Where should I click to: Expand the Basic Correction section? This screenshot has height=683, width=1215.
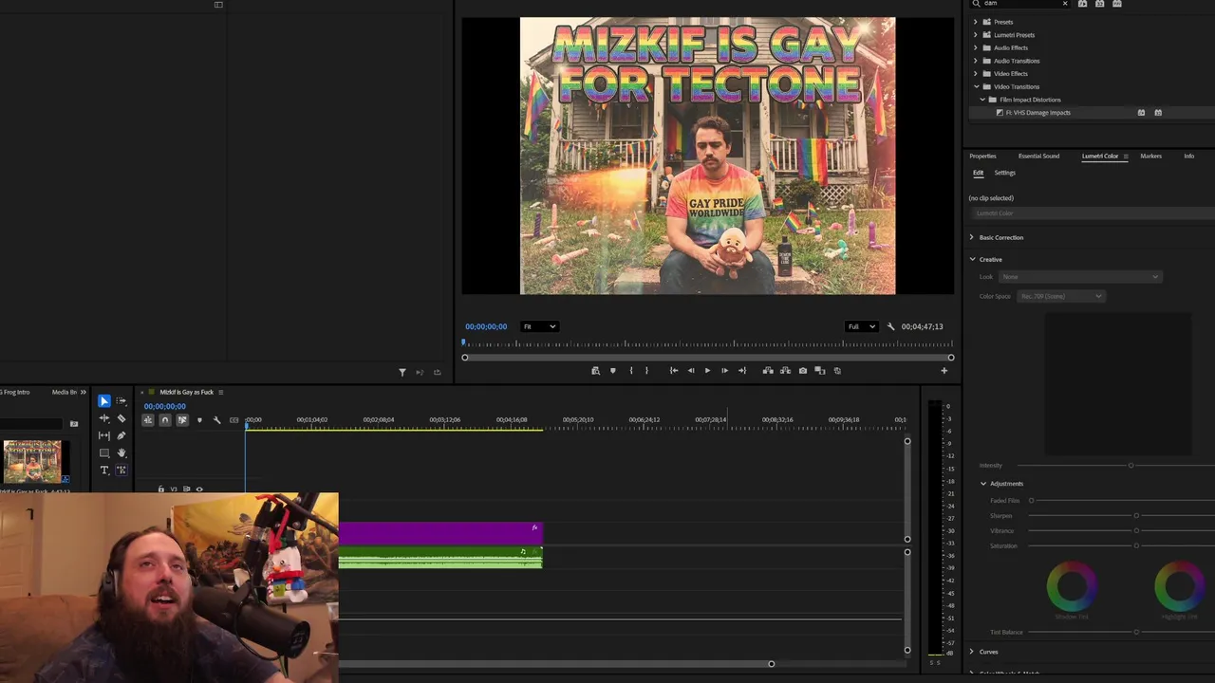[971, 237]
